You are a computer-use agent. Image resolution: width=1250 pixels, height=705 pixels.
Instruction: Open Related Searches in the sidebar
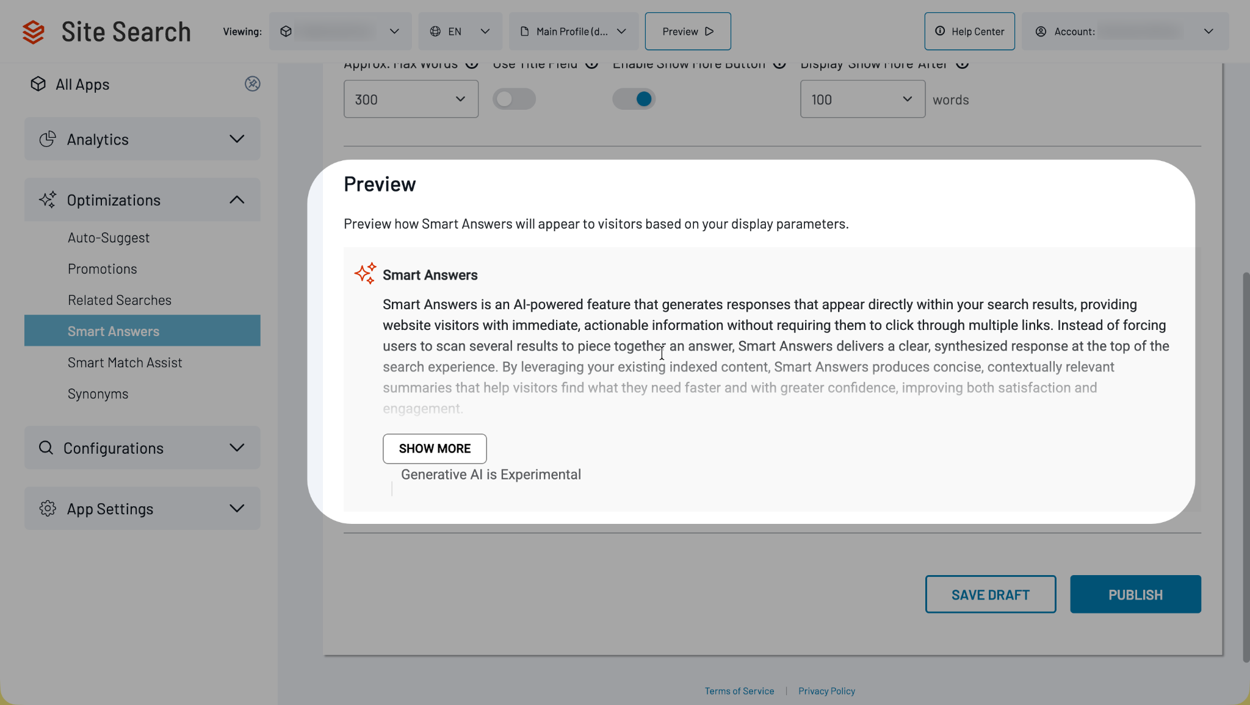pos(120,300)
